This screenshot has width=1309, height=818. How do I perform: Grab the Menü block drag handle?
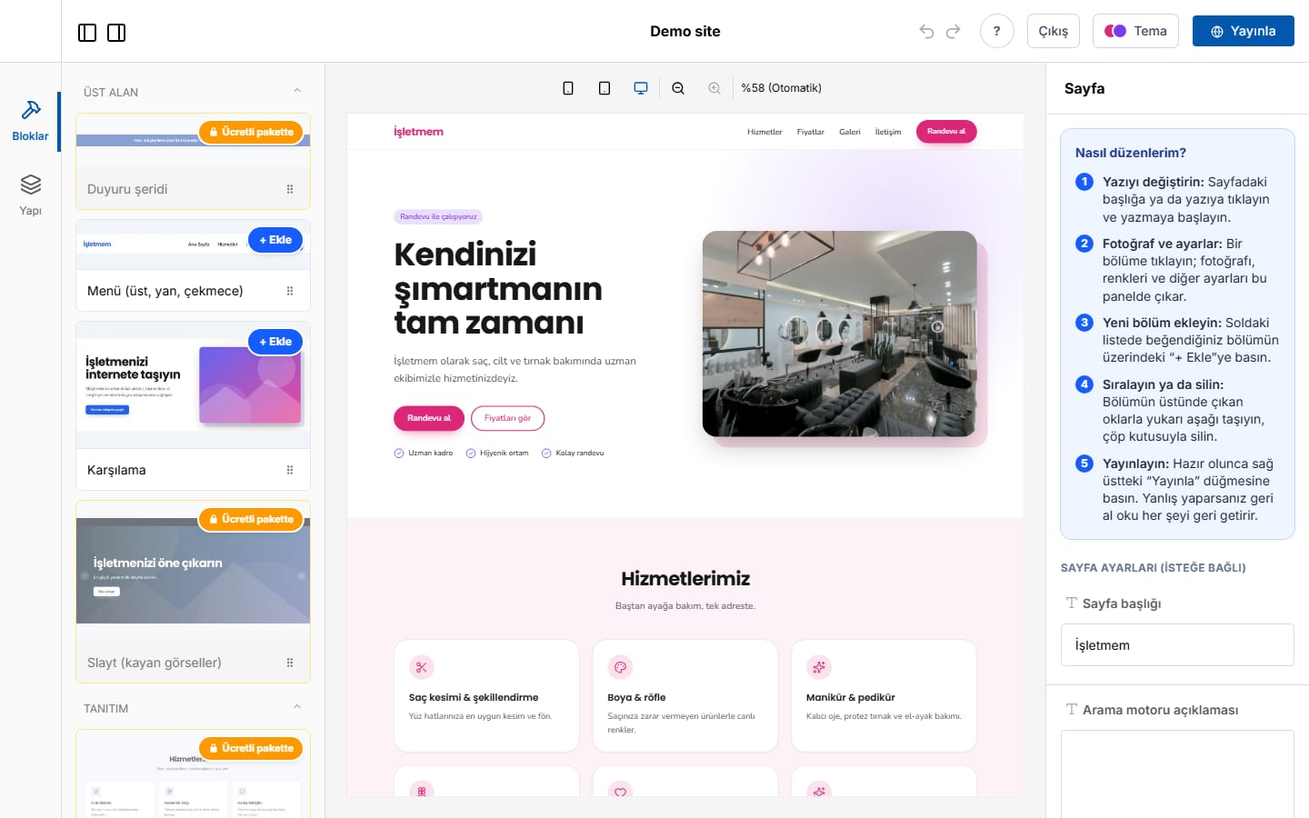pos(290,291)
